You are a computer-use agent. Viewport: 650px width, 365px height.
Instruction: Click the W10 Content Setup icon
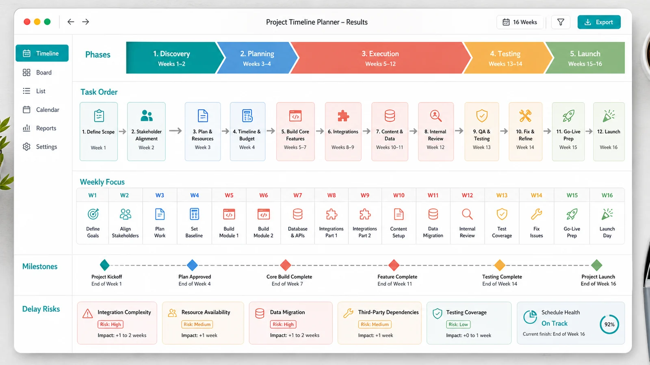(399, 214)
